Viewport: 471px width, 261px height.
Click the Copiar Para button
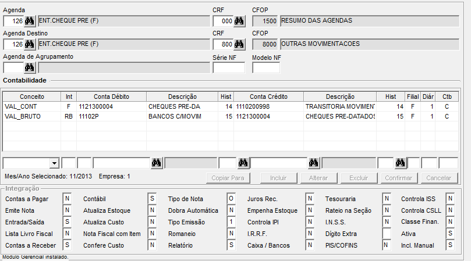click(229, 178)
